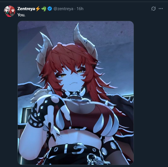
Task: Open the Zentreya display name link
Action: tap(26, 9)
